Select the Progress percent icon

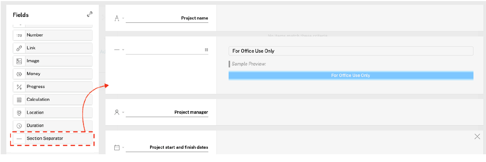19,87
